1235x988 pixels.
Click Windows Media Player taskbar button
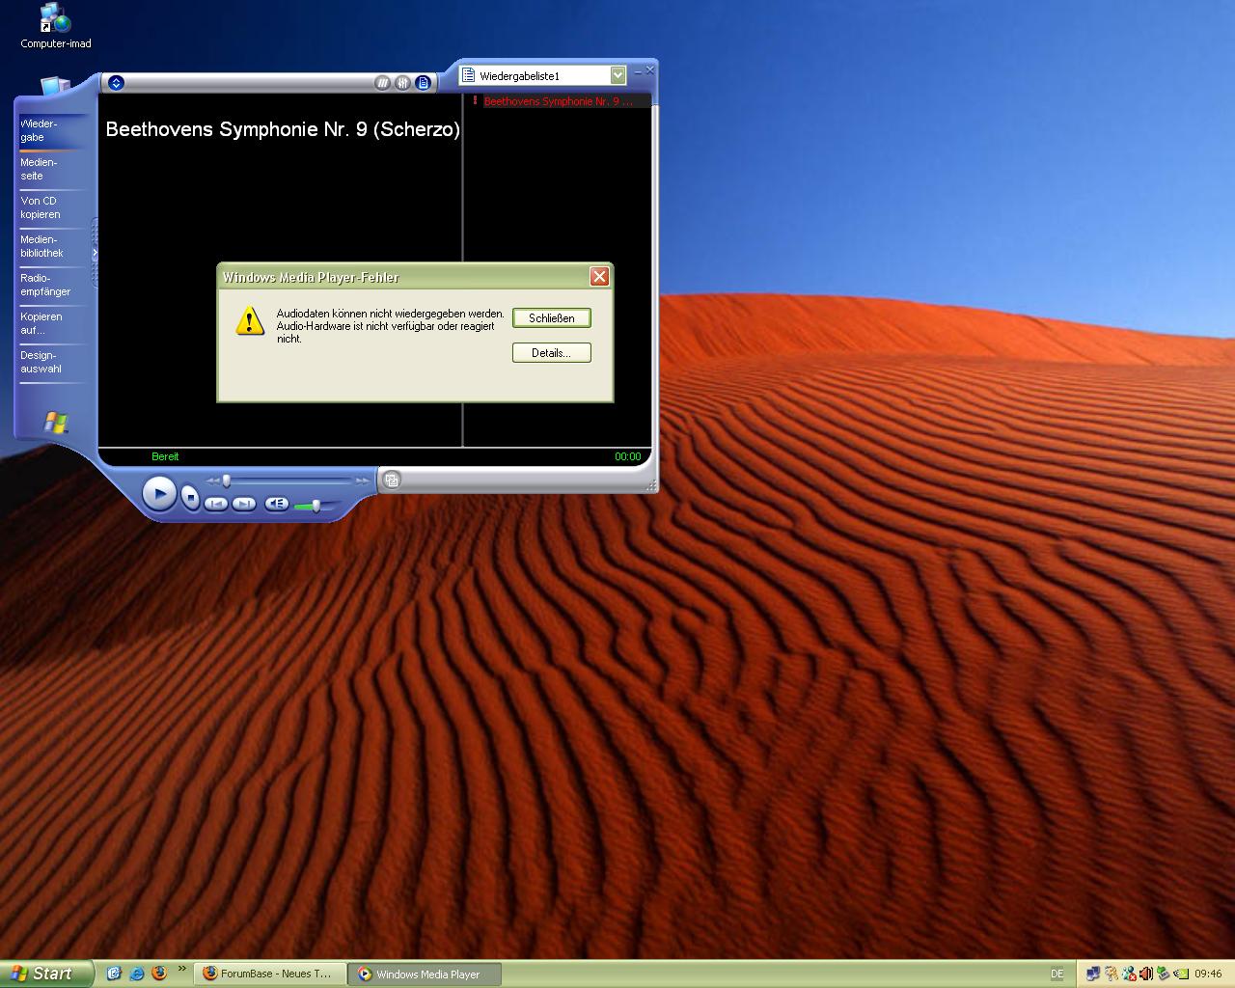click(425, 974)
